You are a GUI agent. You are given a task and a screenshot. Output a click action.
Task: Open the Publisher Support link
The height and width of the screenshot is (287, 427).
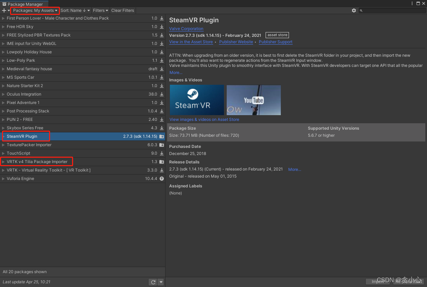(x=275, y=42)
